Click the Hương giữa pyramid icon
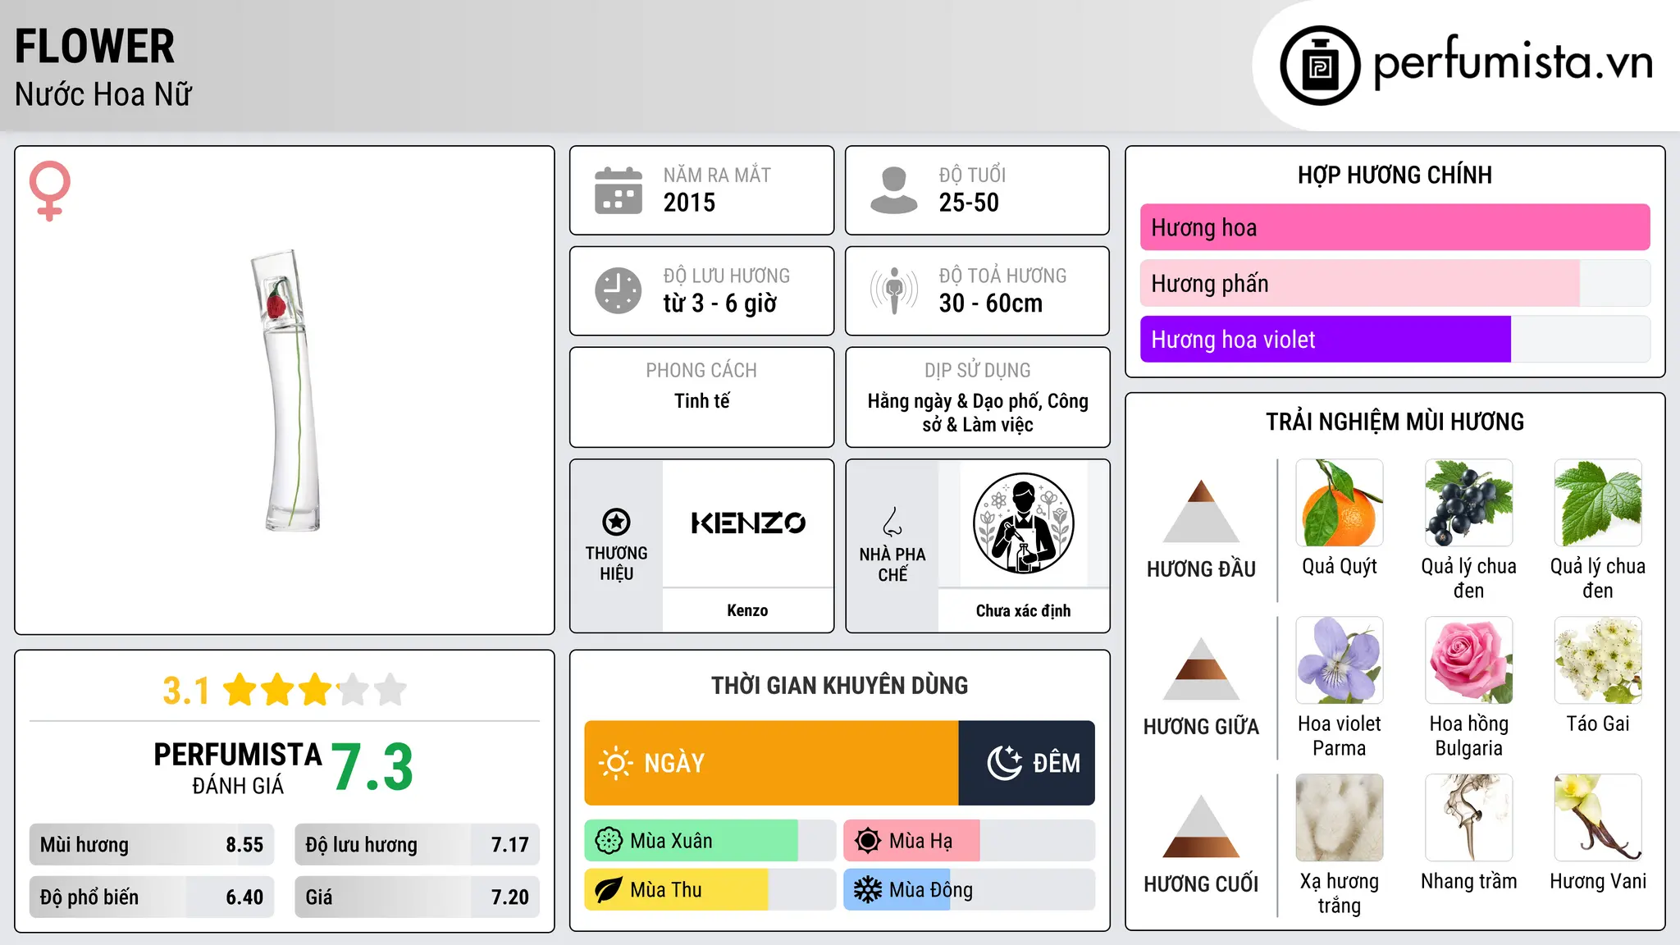The width and height of the screenshot is (1680, 945). [1201, 669]
